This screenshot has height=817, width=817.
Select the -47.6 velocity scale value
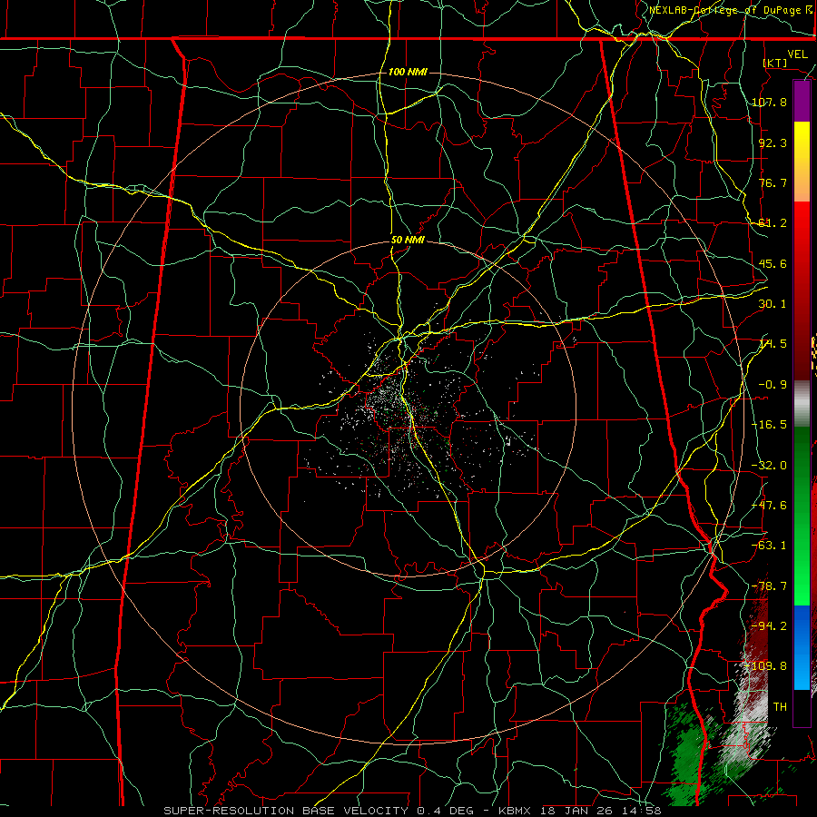pos(770,506)
